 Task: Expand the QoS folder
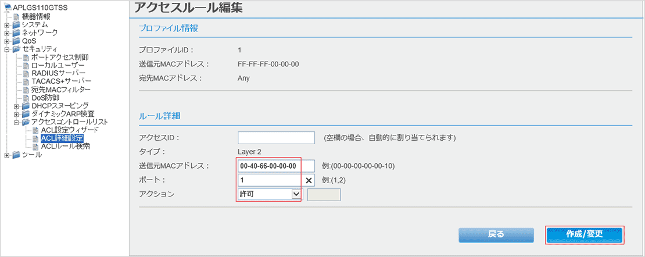tap(6, 41)
